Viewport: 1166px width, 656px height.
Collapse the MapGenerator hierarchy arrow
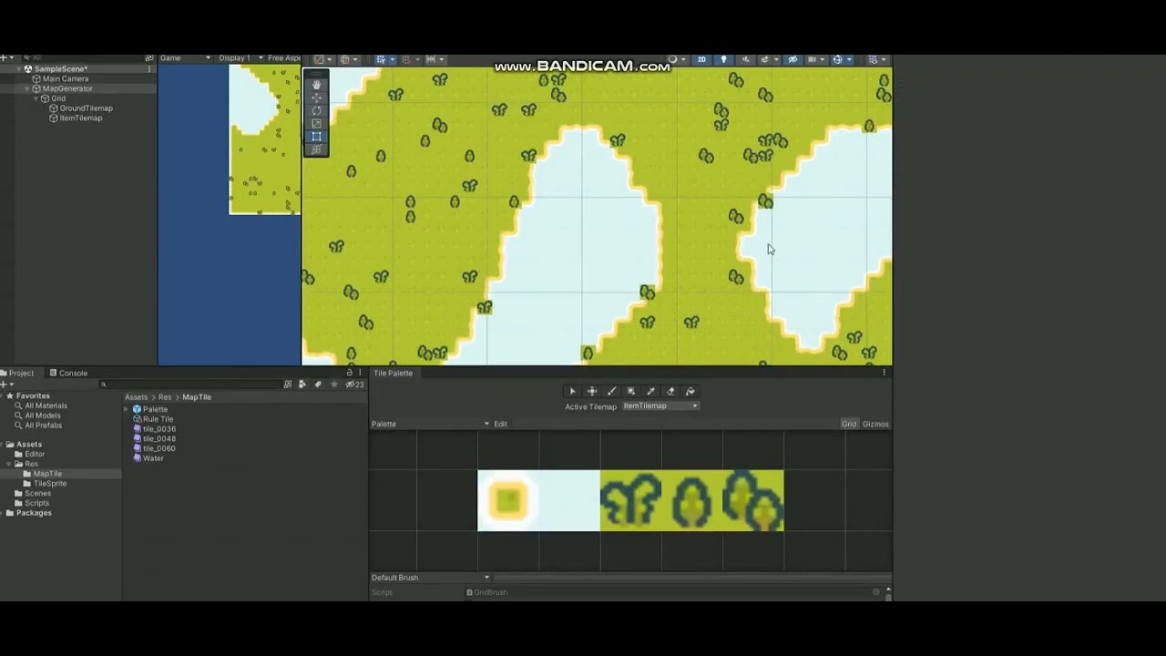pyautogui.click(x=27, y=88)
